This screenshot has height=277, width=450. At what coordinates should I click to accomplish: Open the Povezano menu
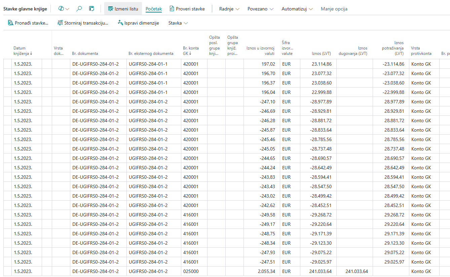click(261, 9)
